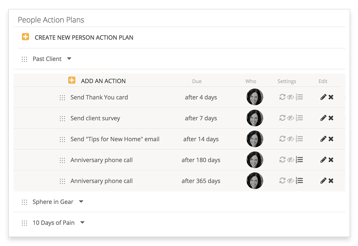Toggle repeat icon for after 365 days call

283,181
